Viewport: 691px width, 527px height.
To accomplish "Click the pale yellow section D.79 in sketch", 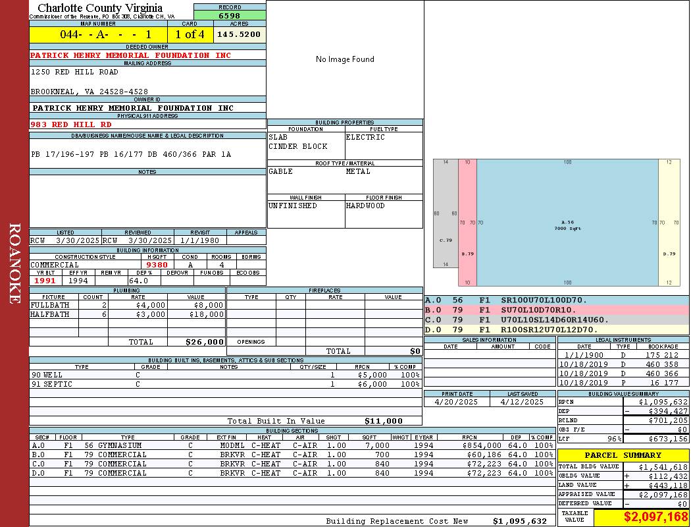I will [x=669, y=223].
